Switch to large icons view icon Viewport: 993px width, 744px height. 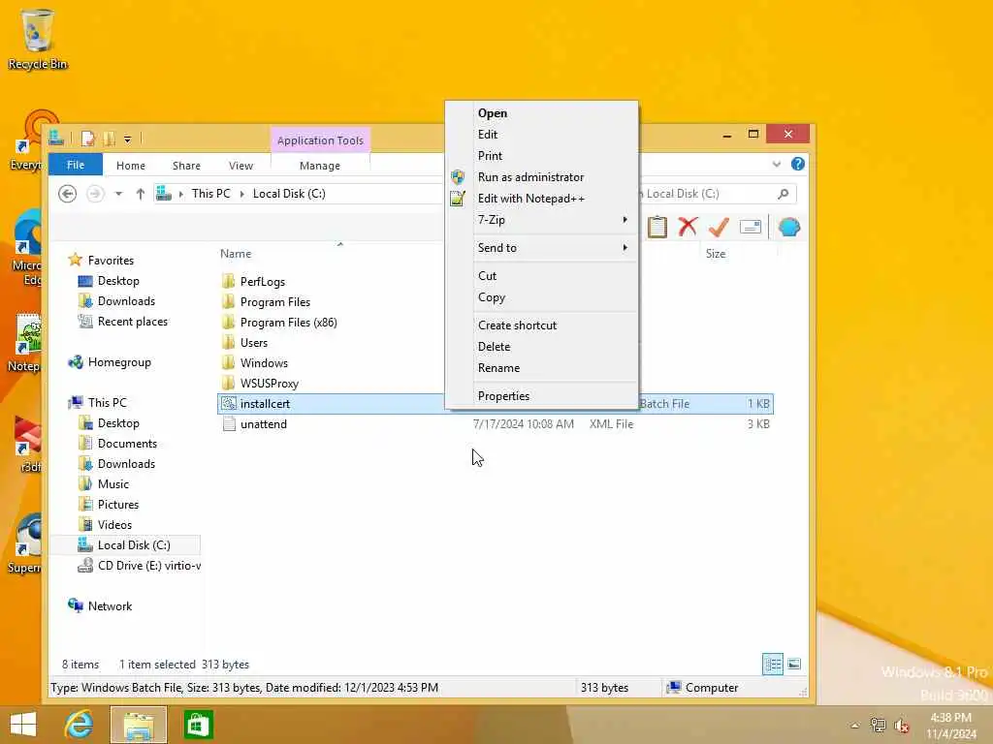pyautogui.click(x=794, y=665)
